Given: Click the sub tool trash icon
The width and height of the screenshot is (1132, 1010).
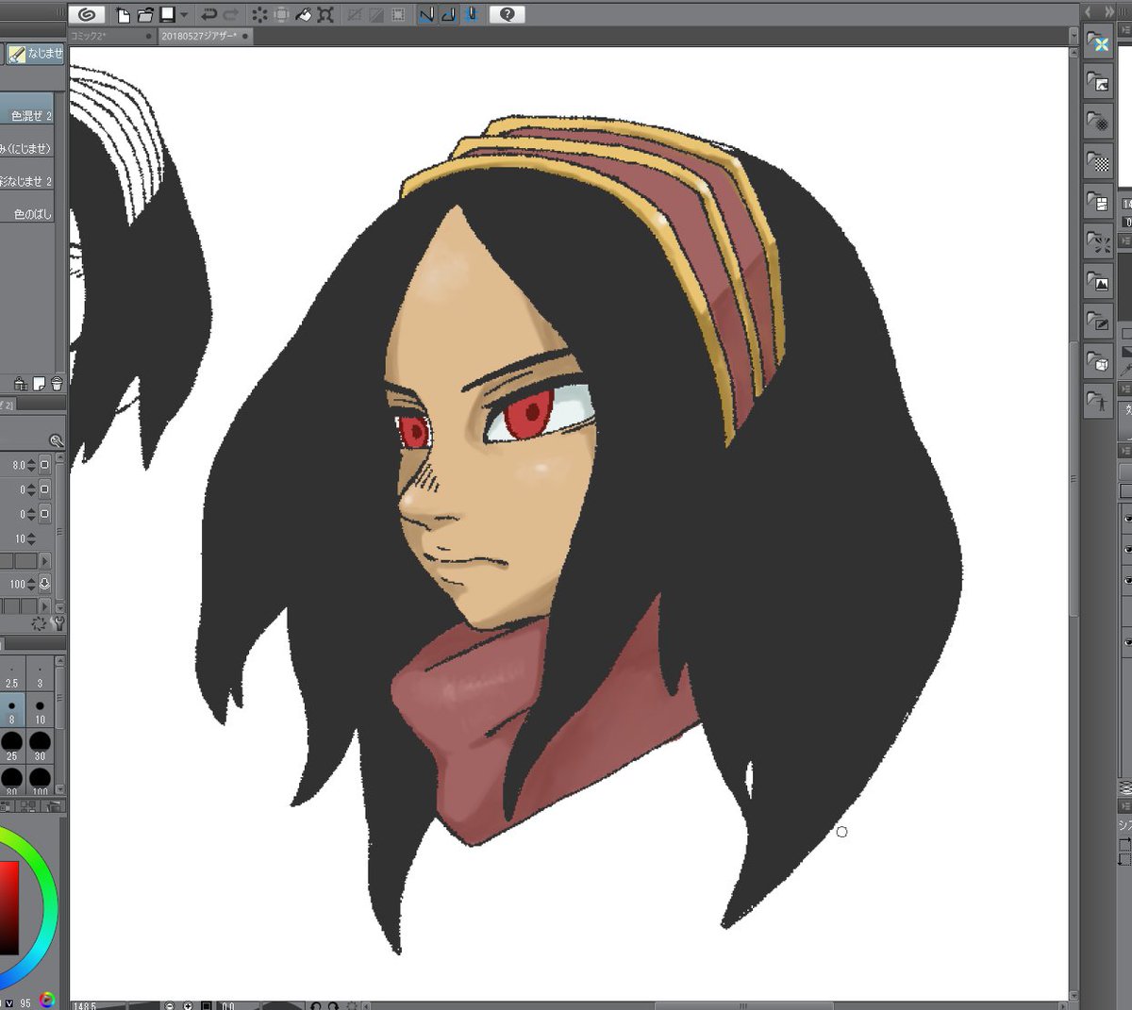Looking at the screenshot, I should (57, 384).
